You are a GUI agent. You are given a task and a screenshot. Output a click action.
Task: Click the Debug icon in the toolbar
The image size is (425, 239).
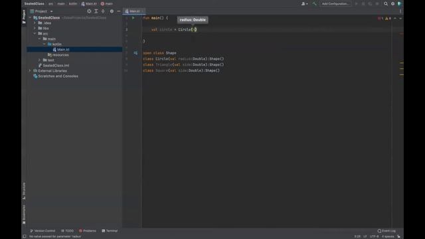(x=363, y=4)
